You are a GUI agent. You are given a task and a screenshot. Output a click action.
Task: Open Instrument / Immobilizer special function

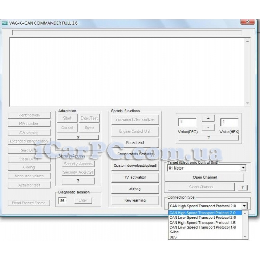[x=135, y=120]
